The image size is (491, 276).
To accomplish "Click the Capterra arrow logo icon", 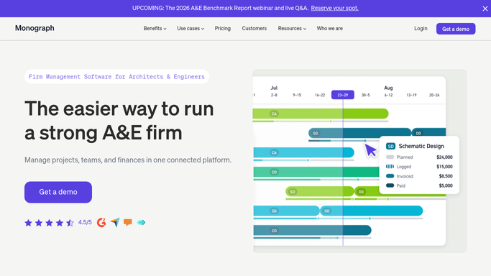I will pos(115,223).
